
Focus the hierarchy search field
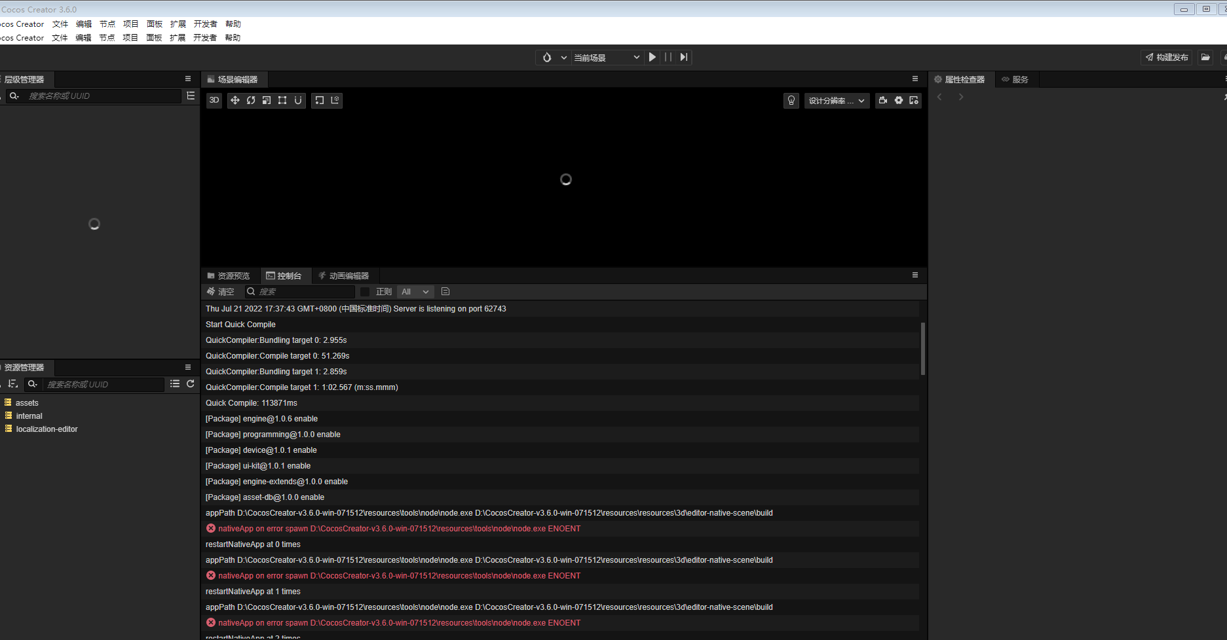point(103,96)
